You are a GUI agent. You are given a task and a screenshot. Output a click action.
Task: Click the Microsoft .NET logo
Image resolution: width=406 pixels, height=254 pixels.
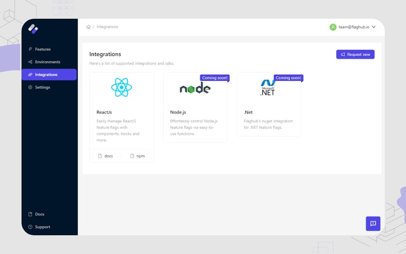coord(267,88)
